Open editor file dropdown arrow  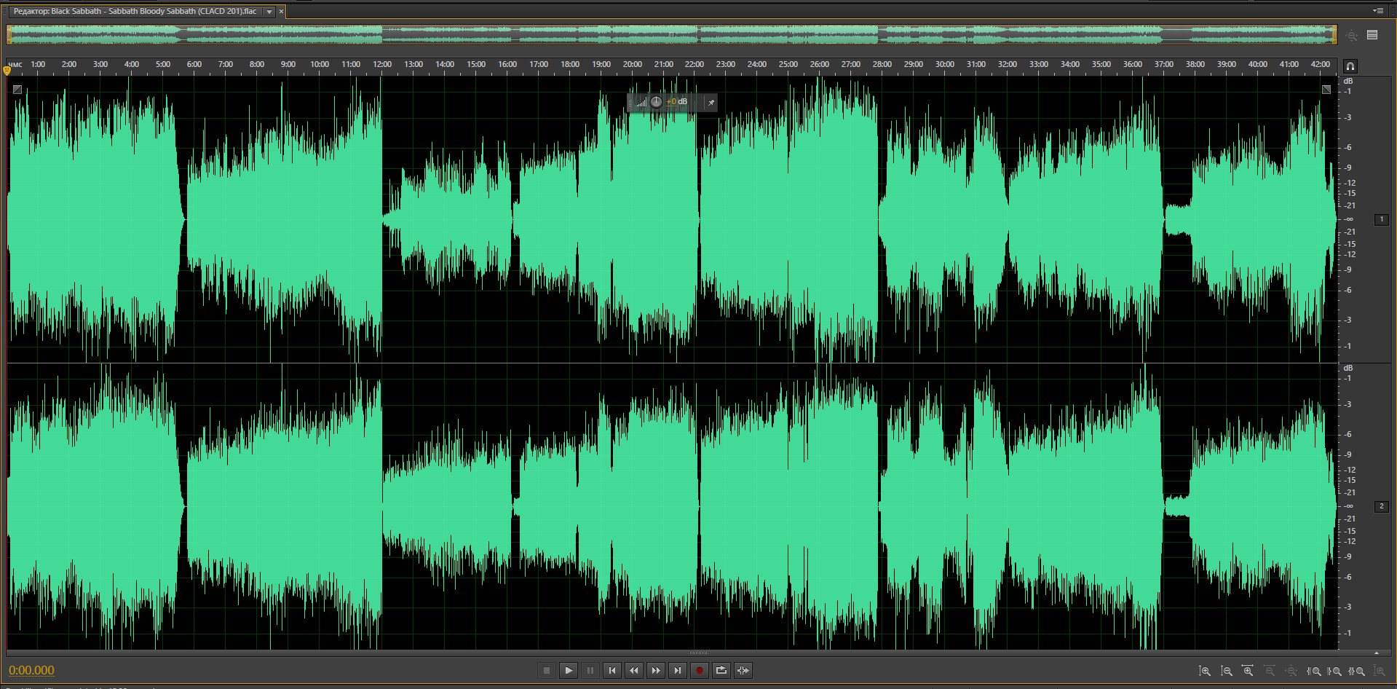pos(269,12)
